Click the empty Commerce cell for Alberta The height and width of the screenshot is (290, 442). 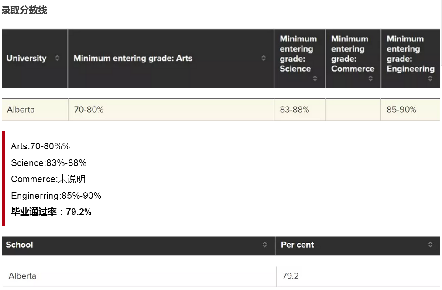tap(353, 110)
